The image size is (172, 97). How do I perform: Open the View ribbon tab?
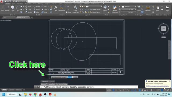coord(35,4)
